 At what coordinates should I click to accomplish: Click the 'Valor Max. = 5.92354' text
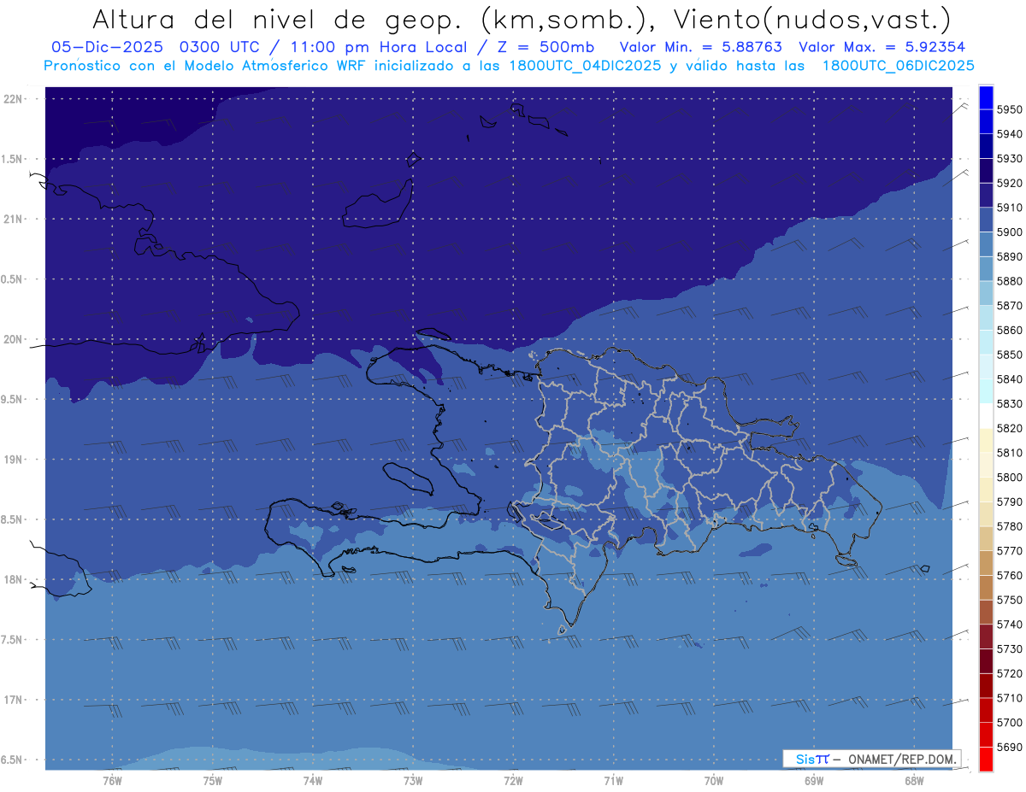pyautogui.click(x=882, y=47)
